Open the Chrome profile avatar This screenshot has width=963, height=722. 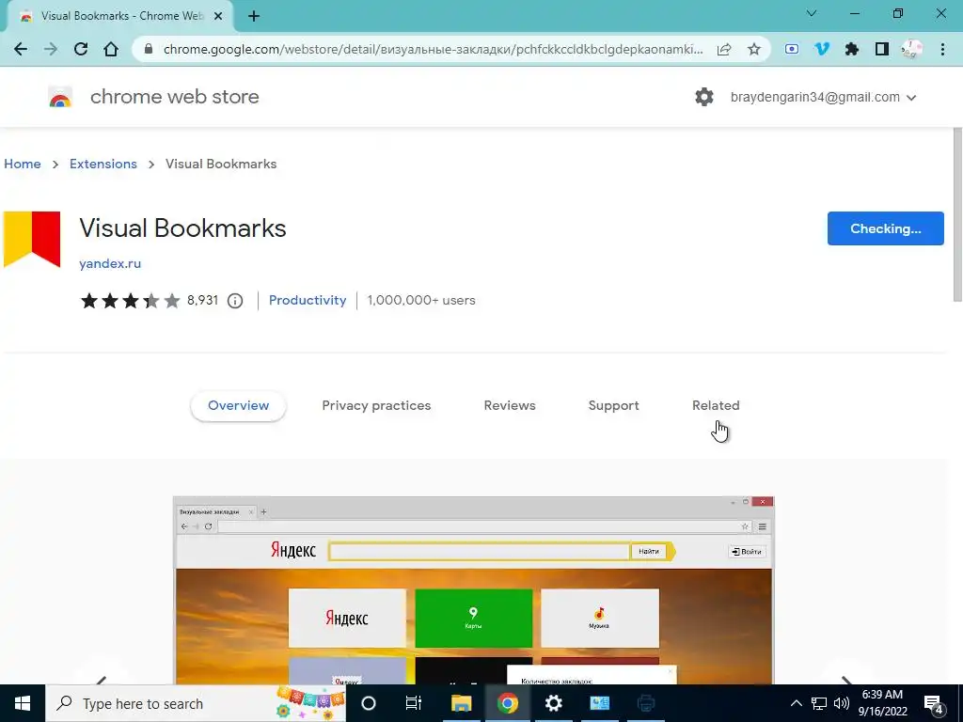pos(912,49)
